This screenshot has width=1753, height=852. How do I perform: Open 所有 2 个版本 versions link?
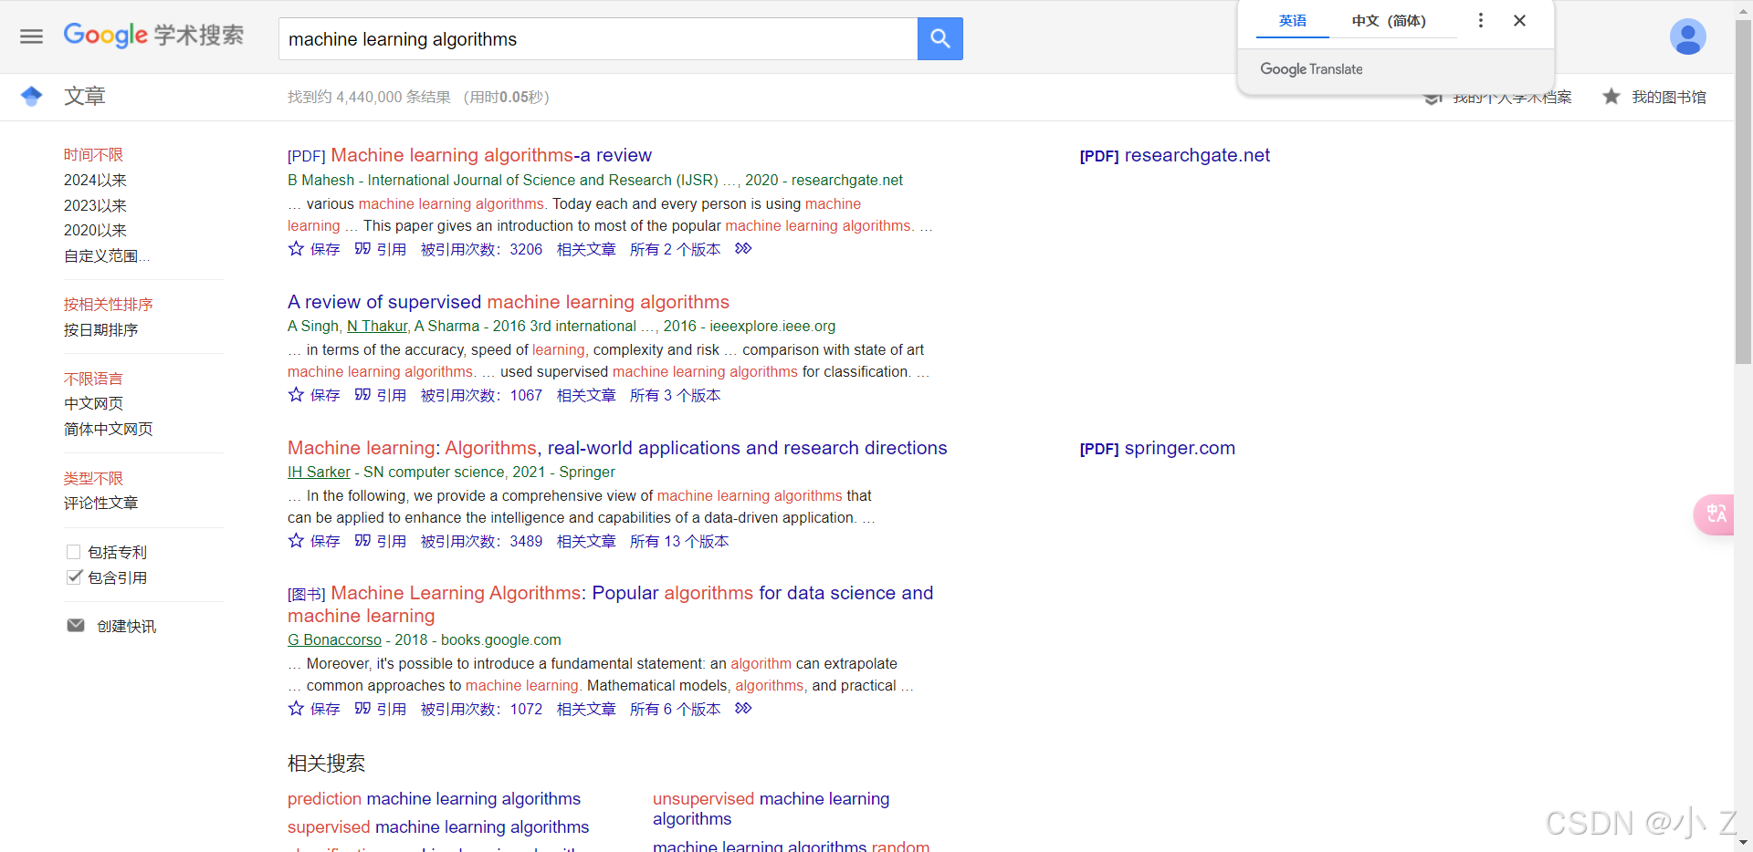[x=675, y=249]
